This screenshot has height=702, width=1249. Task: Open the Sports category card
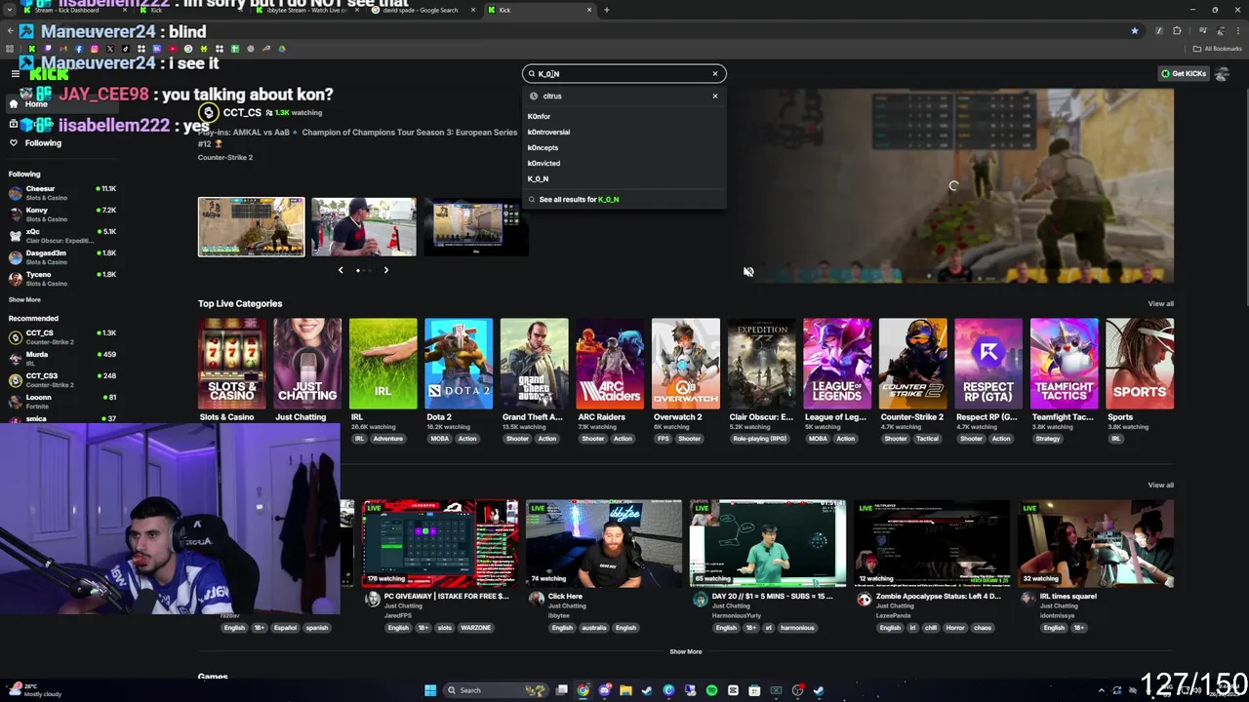coord(1140,363)
